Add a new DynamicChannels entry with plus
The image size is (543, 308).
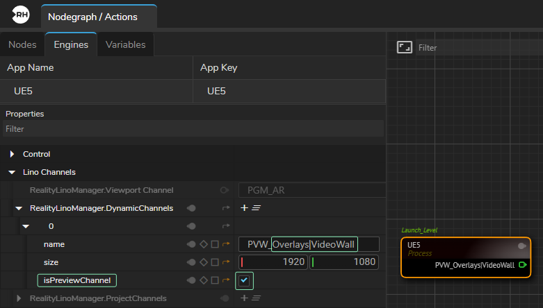coord(244,207)
